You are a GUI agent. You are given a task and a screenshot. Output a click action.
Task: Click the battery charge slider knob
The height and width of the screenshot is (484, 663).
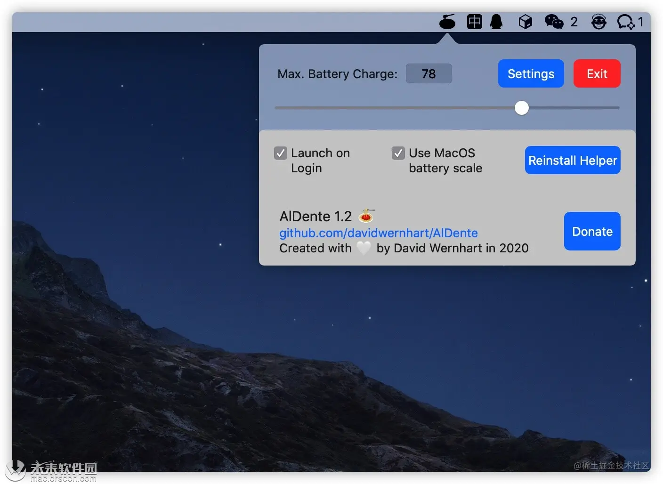pyautogui.click(x=521, y=108)
